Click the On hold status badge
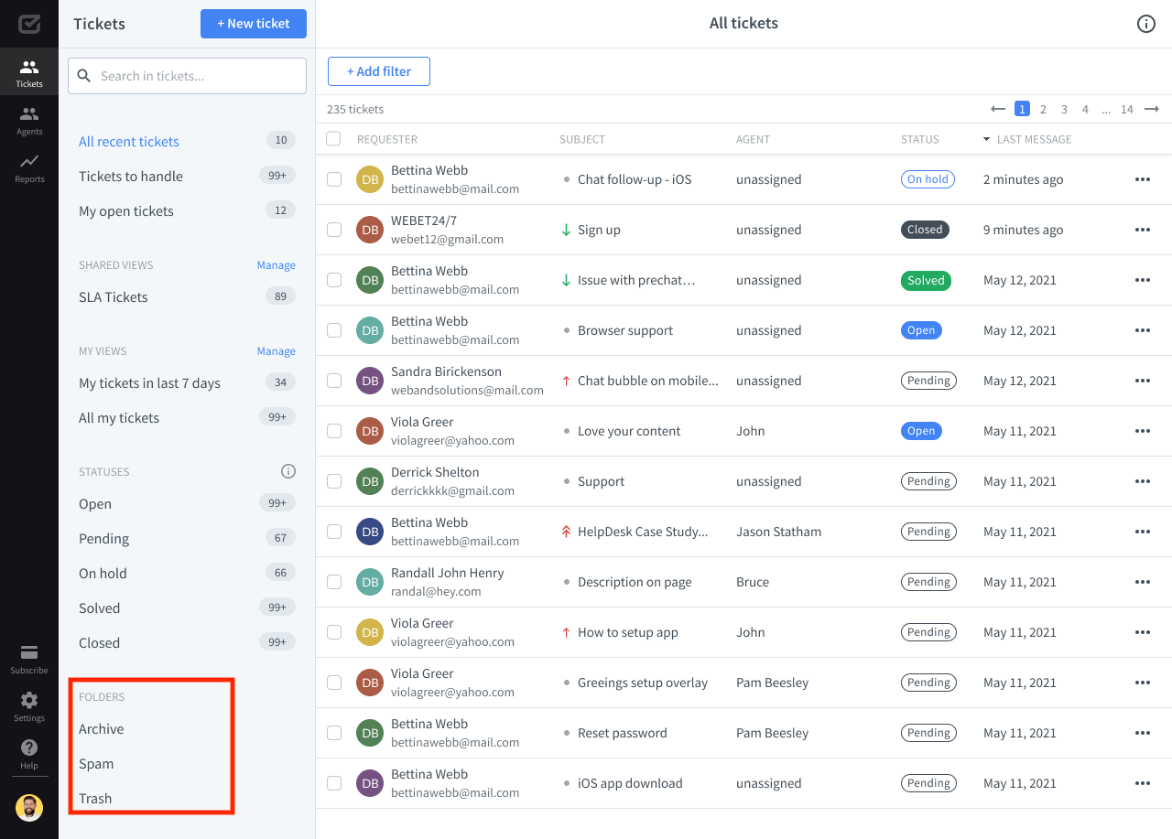 pos(928,179)
